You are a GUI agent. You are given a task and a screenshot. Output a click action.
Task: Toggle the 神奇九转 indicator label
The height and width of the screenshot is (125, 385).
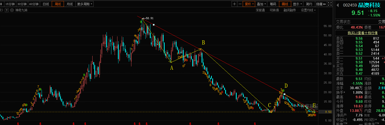pos(21,10)
